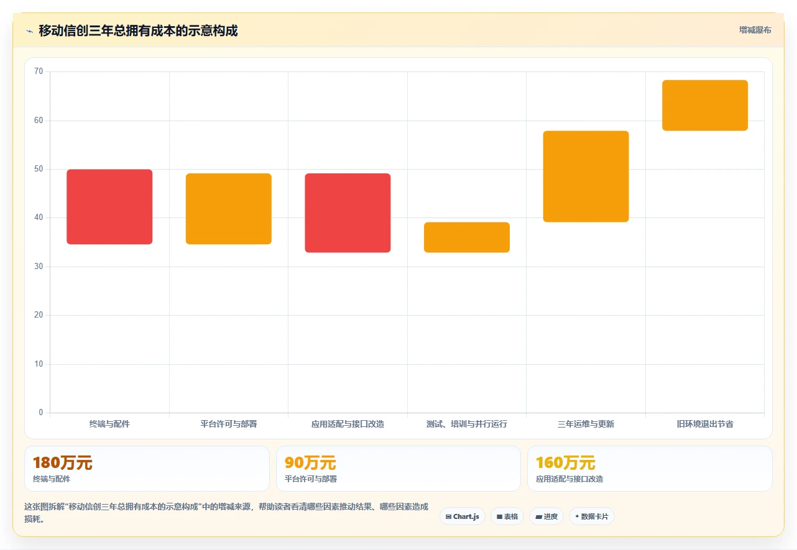Select the Chart.js tag chip

[463, 516]
